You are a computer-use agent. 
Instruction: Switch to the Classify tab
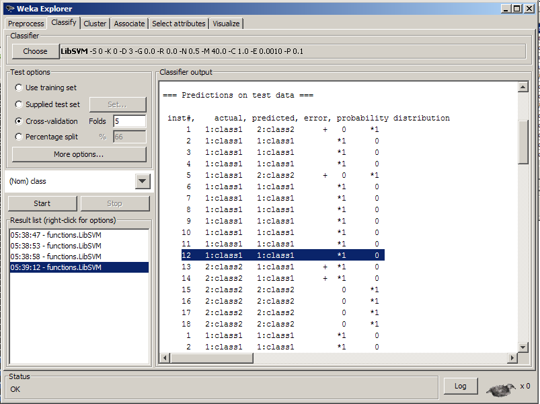[x=64, y=22]
